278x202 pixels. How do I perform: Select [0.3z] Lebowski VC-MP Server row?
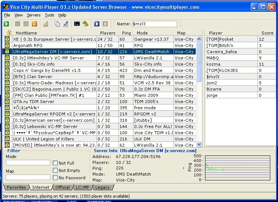pyautogui.click(x=99, y=126)
